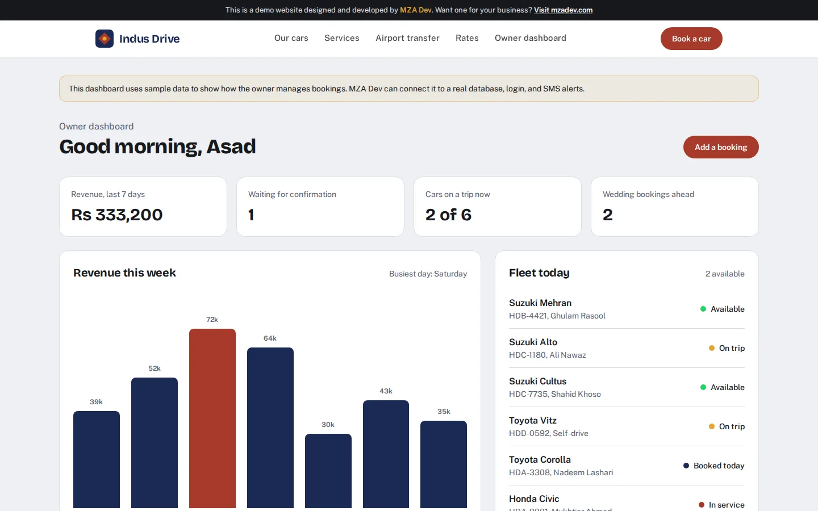Click the Good morning, Asad heading
This screenshot has width=818, height=511.
pos(157,146)
